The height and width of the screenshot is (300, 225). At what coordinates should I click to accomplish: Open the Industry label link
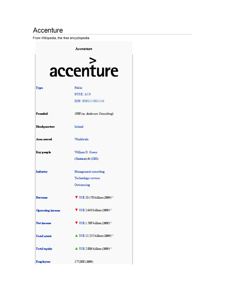(x=42, y=172)
